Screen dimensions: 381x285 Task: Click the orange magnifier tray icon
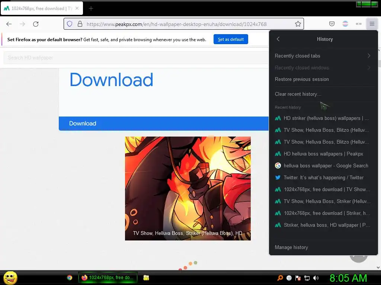click(x=280, y=278)
